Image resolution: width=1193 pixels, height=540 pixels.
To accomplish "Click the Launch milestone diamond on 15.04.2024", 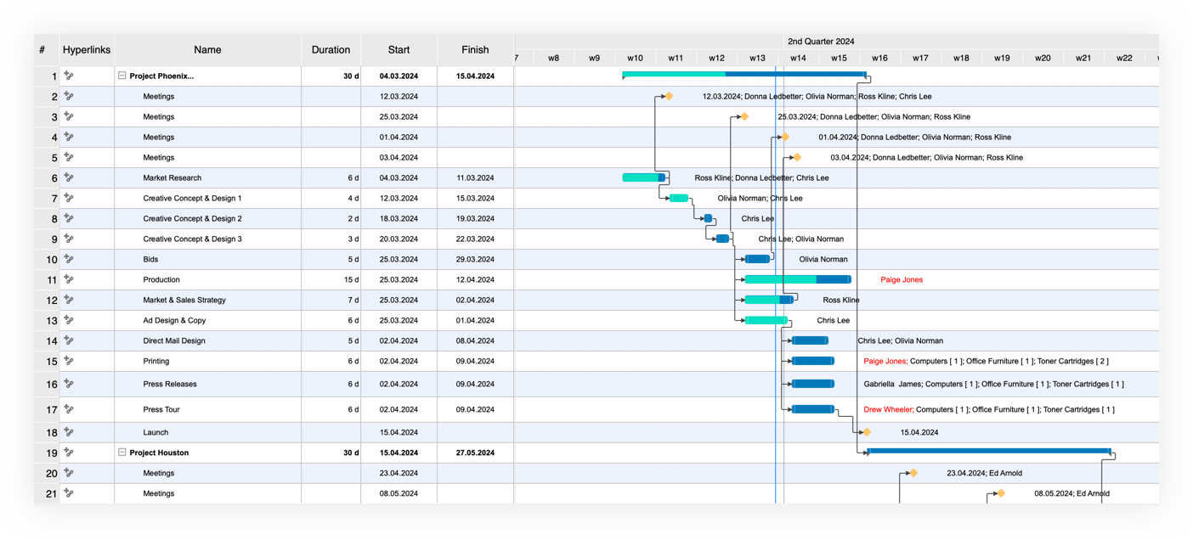I will (867, 432).
